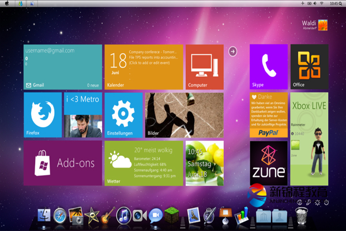The width and height of the screenshot is (346, 231).
Task: Open iPhoto in the dock
Action: [76, 215]
